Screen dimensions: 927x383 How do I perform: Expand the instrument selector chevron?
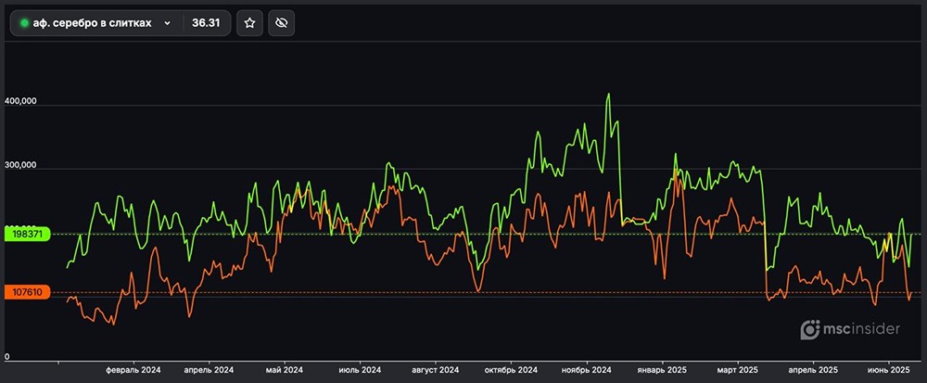pyautogui.click(x=167, y=23)
